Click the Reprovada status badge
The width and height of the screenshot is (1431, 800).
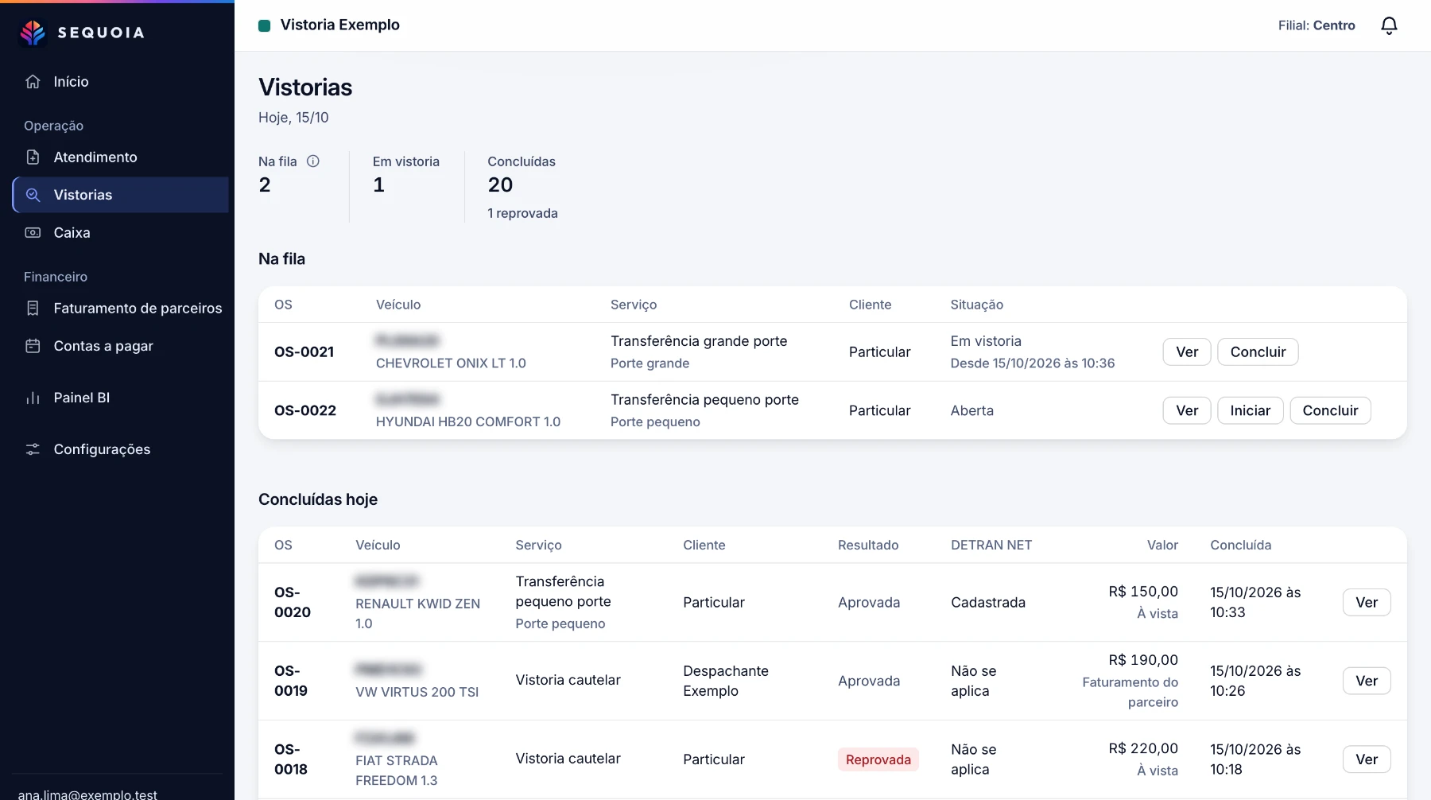[x=878, y=759]
